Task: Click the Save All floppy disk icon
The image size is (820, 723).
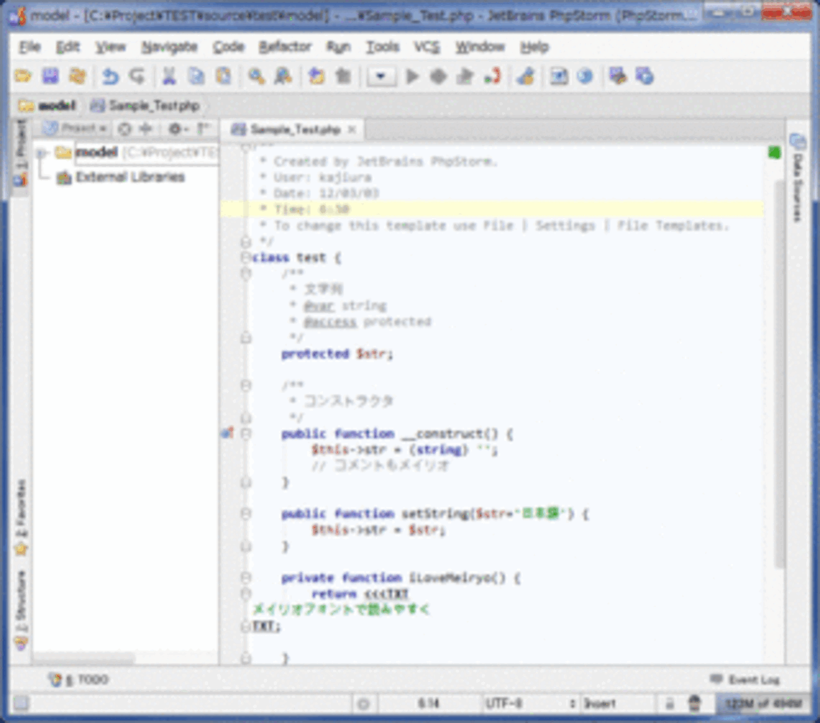Action: coord(50,77)
